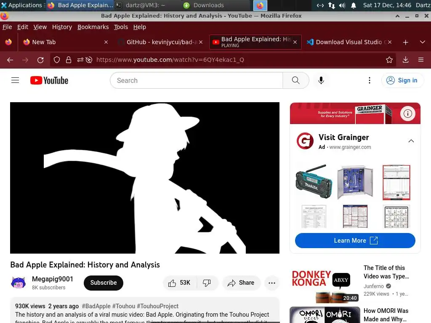Open the permissions icon in URL bar
This screenshot has width=431, height=323.
(x=80, y=60)
